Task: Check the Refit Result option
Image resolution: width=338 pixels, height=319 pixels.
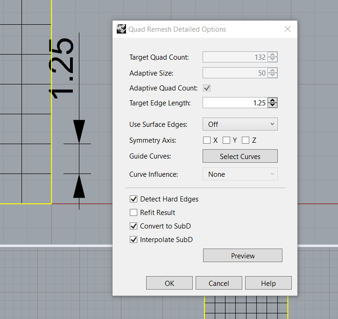Action: [134, 212]
